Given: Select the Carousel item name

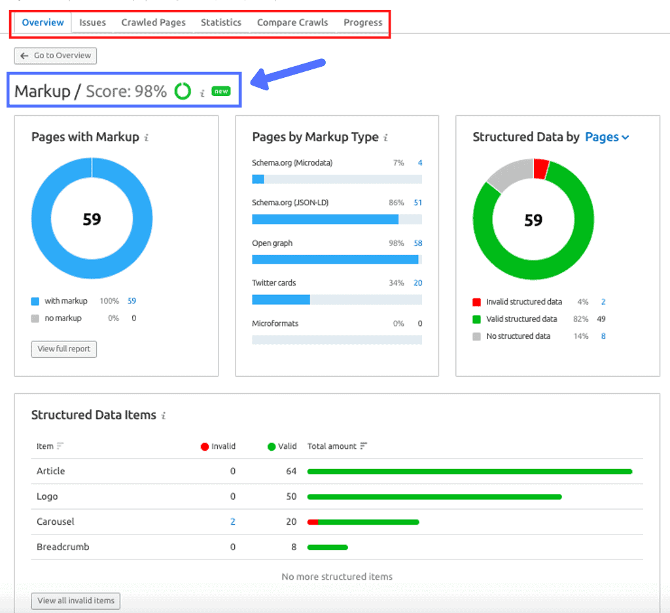Looking at the screenshot, I should (x=56, y=521).
